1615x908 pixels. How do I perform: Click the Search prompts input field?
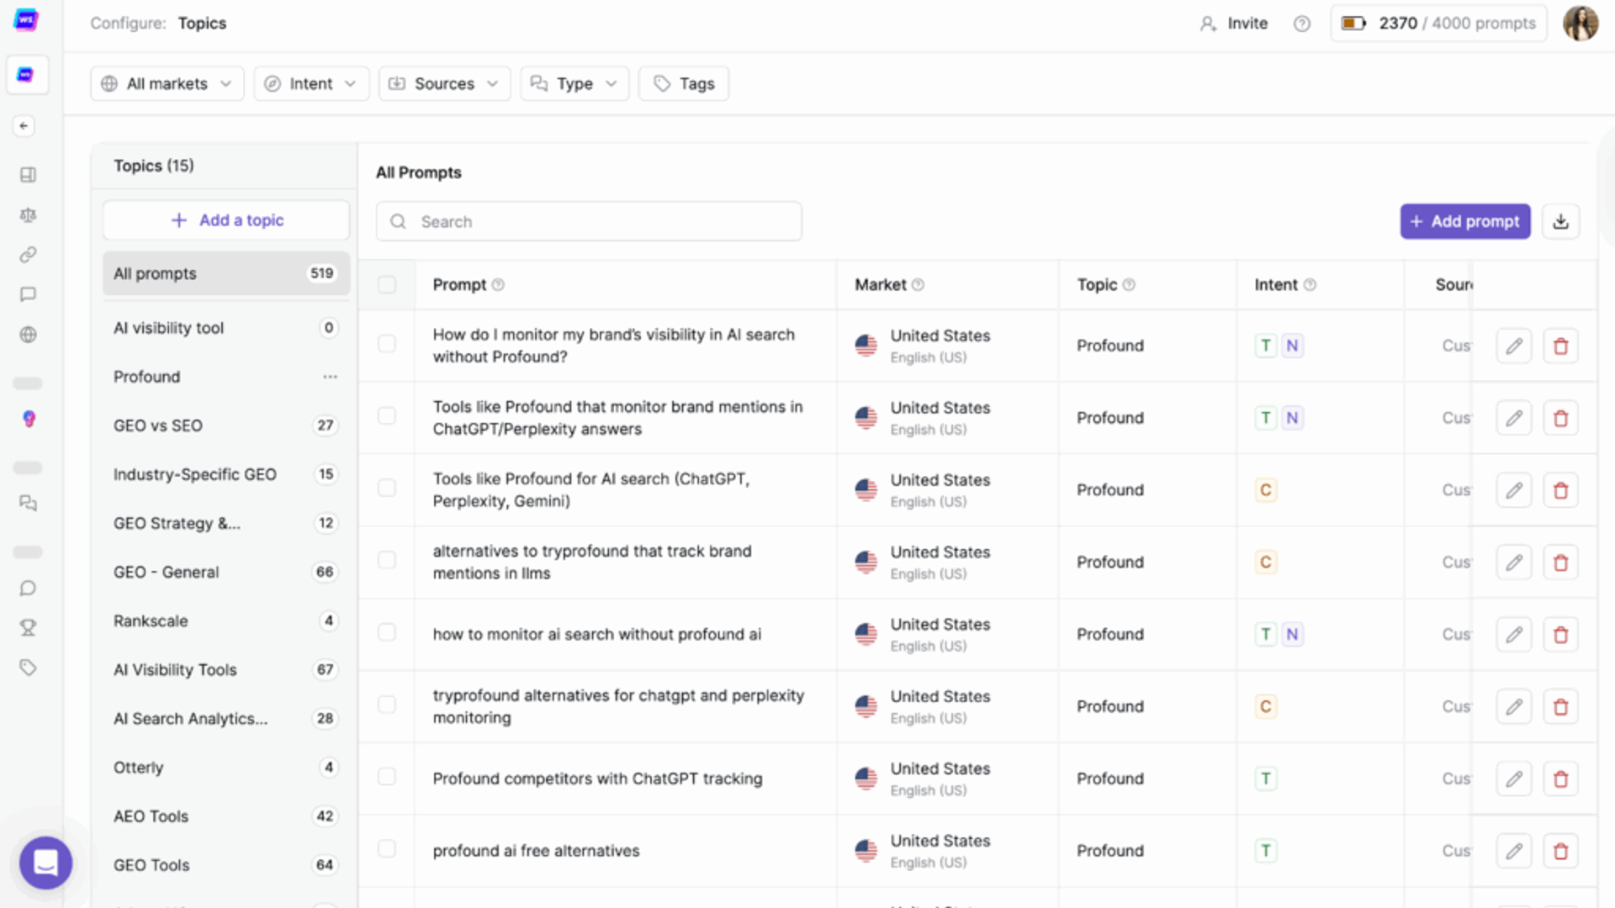tap(589, 221)
